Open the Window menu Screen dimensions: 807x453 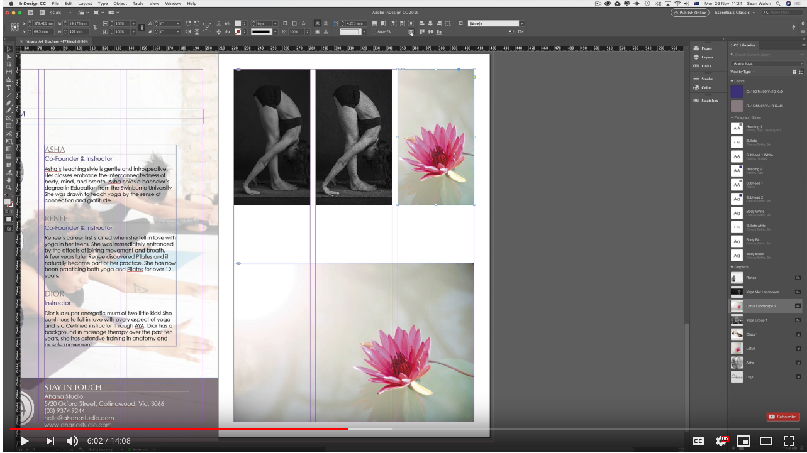pyautogui.click(x=172, y=3)
